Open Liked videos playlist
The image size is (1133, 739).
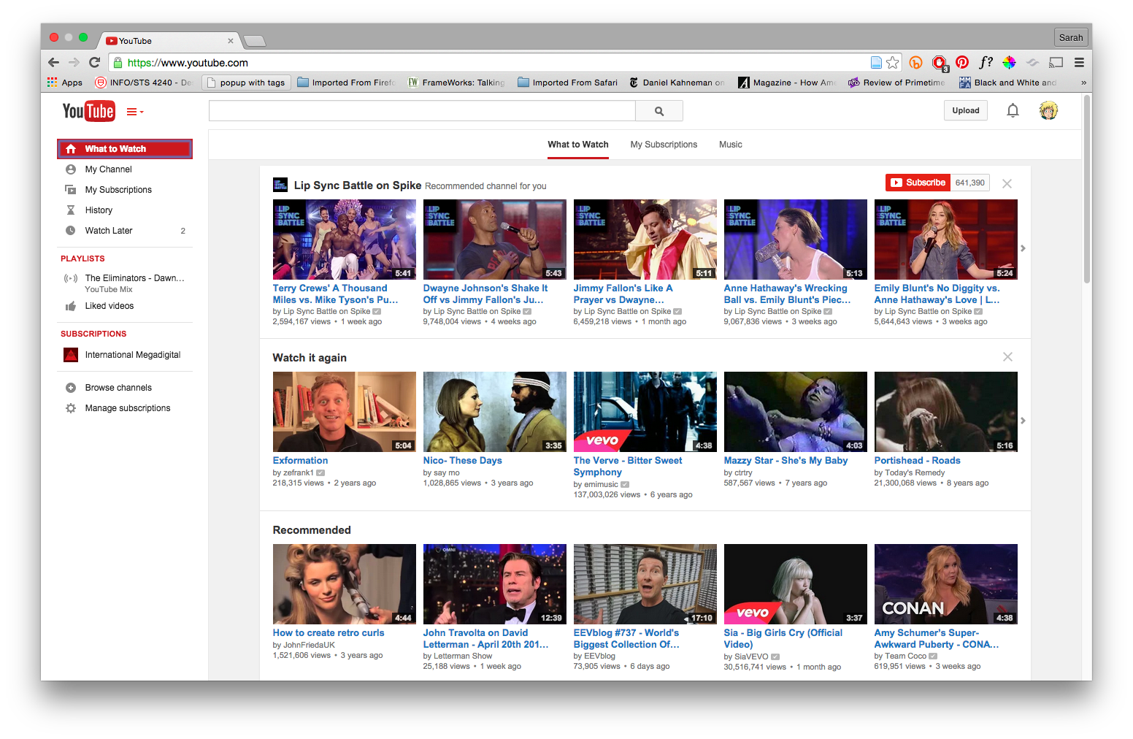(125, 306)
